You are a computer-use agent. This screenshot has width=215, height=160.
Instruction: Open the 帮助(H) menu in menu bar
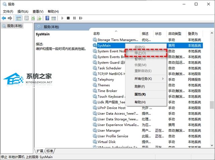[53, 11]
